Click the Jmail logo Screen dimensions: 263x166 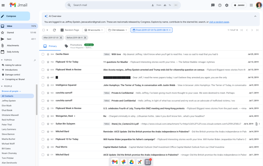coord(18,5)
